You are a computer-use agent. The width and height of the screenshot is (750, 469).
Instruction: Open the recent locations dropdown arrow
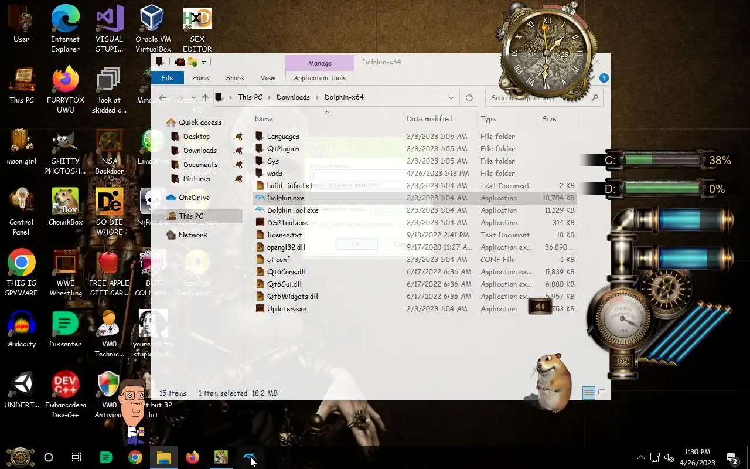tap(193, 97)
